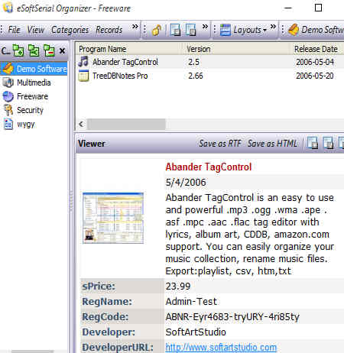344x353 pixels.
Task: Click release date 2006-05-20 cell
Action: 315,76
